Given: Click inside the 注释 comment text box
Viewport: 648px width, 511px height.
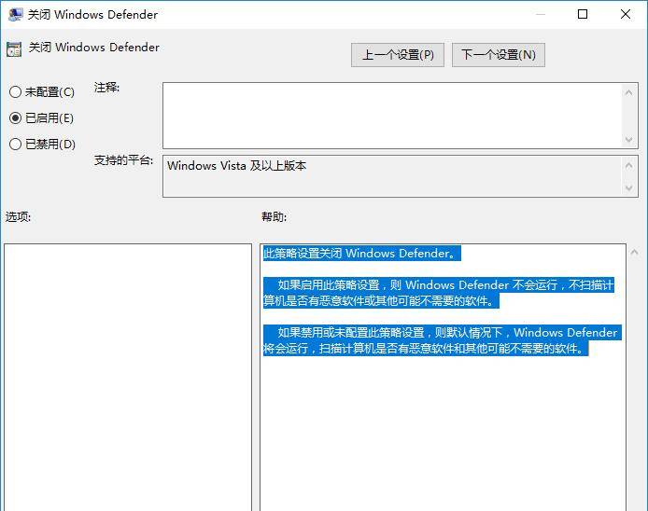Looking at the screenshot, I should coord(392,116).
